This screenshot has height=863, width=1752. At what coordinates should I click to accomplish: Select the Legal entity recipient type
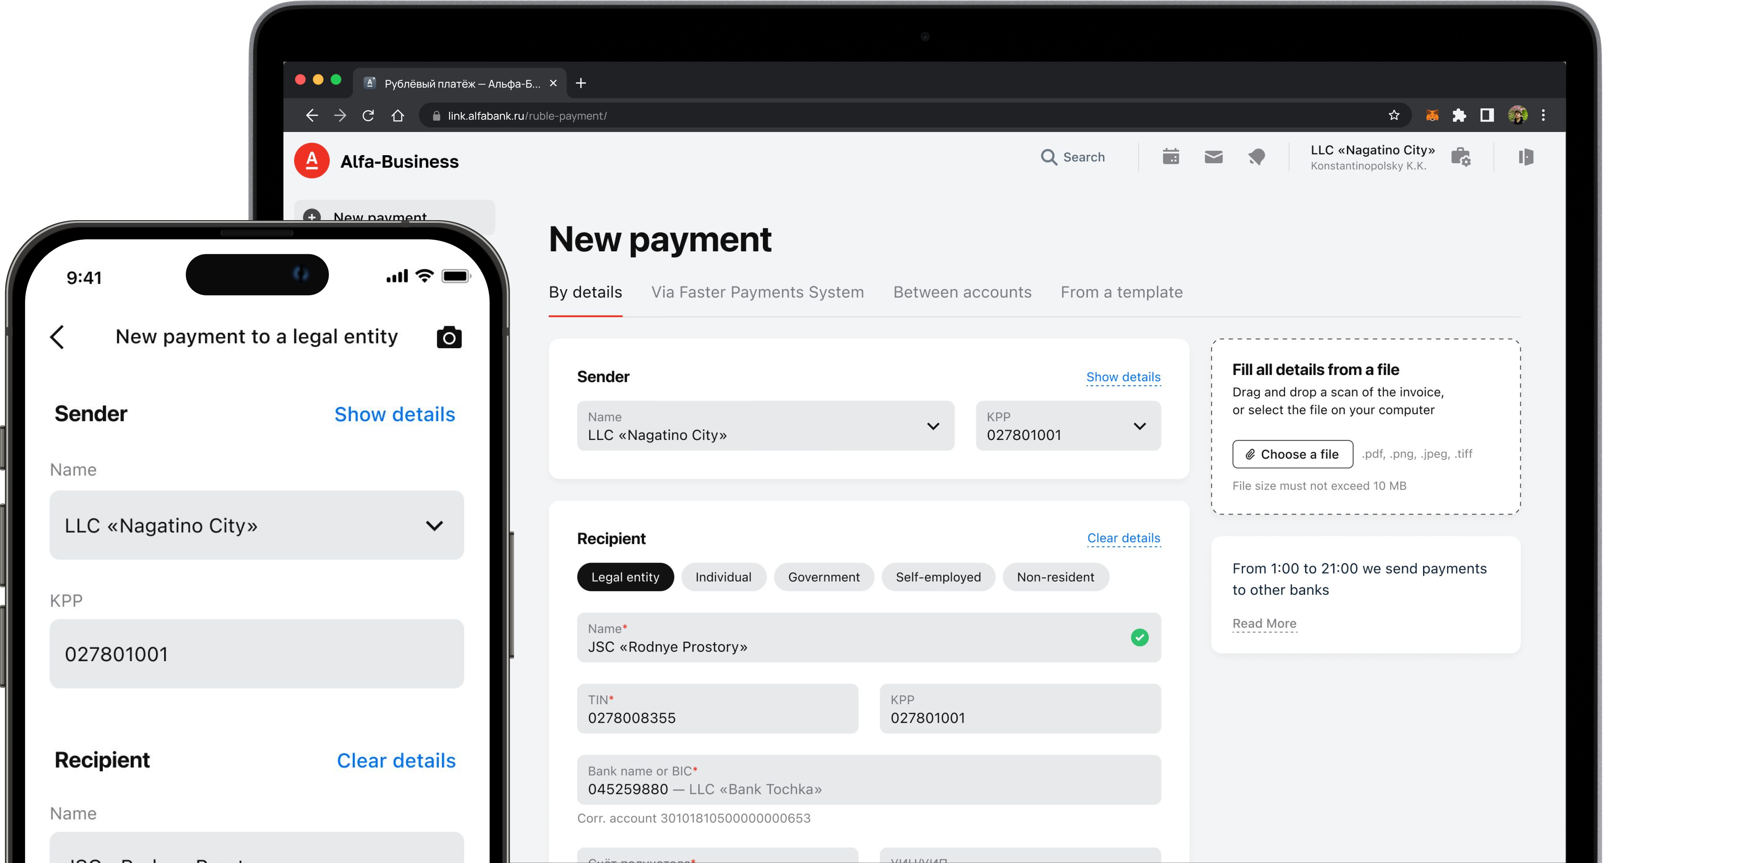pyautogui.click(x=625, y=577)
